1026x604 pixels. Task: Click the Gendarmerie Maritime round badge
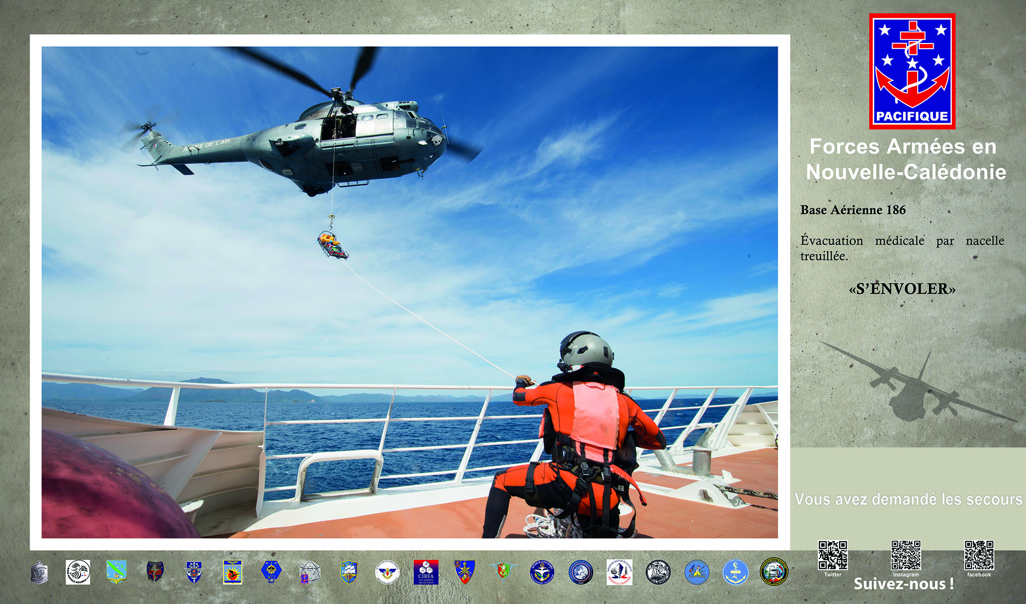coord(774,572)
